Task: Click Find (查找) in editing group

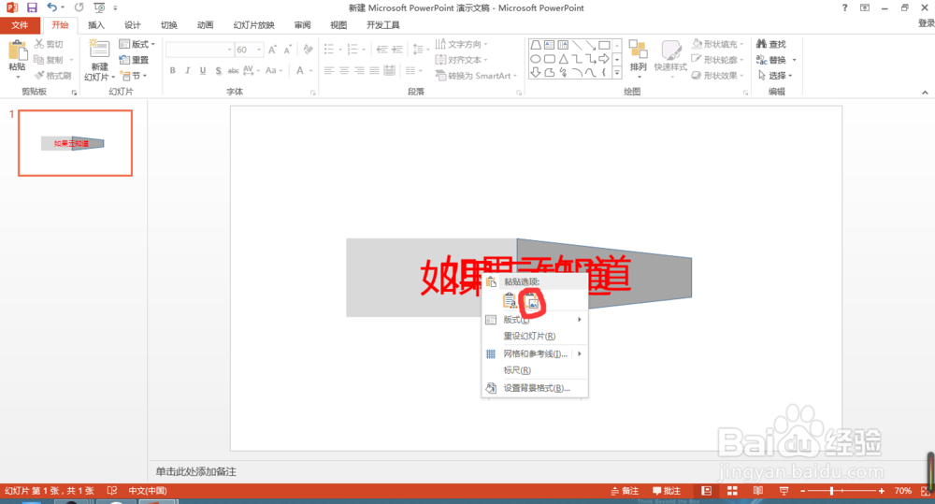Action: (x=771, y=44)
